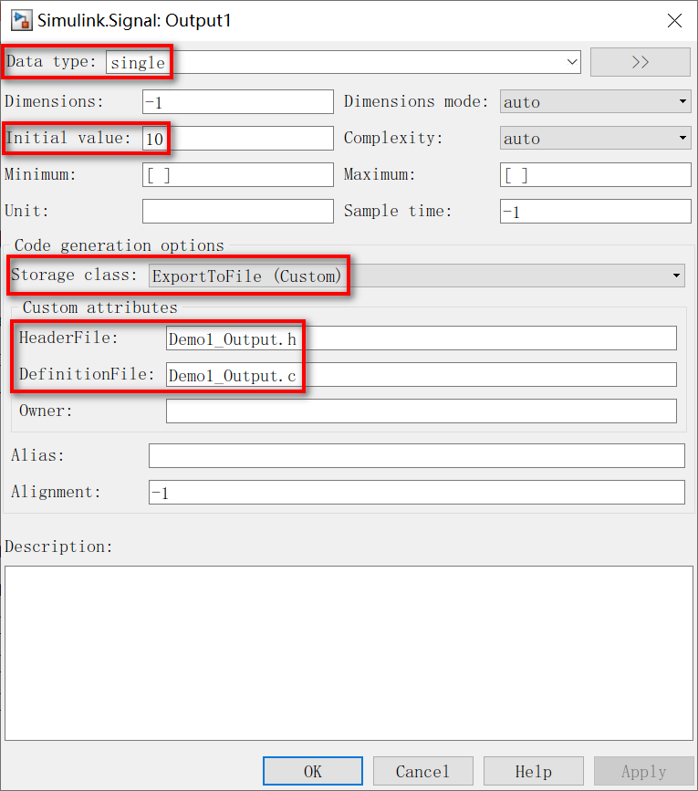
Task: Click the Owner input field
Action: (x=422, y=411)
